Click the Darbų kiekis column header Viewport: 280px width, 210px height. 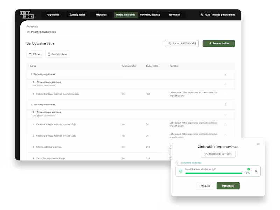pos(152,66)
